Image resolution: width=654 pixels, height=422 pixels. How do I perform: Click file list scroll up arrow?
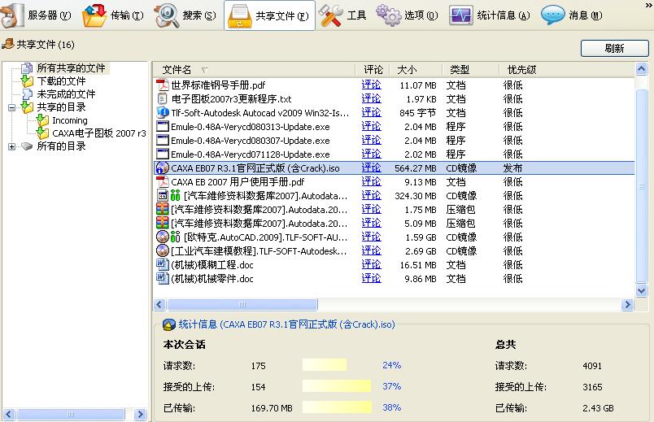pyautogui.click(x=642, y=68)
